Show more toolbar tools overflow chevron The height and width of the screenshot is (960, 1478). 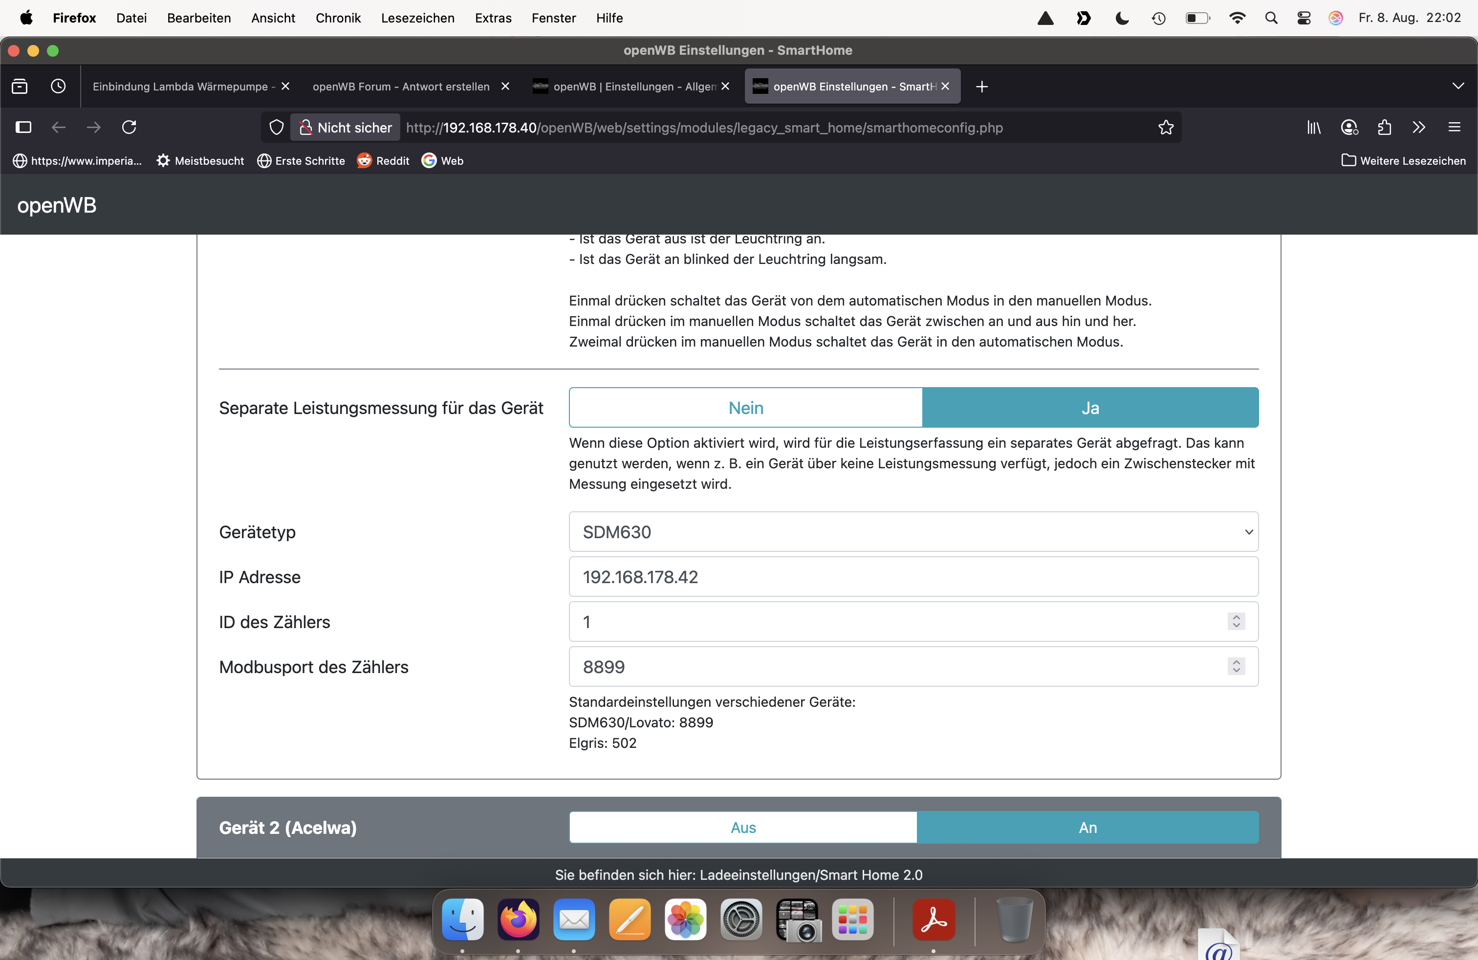(1418, 127)
